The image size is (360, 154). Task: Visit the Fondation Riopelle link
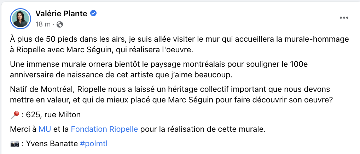click(104, 129)
